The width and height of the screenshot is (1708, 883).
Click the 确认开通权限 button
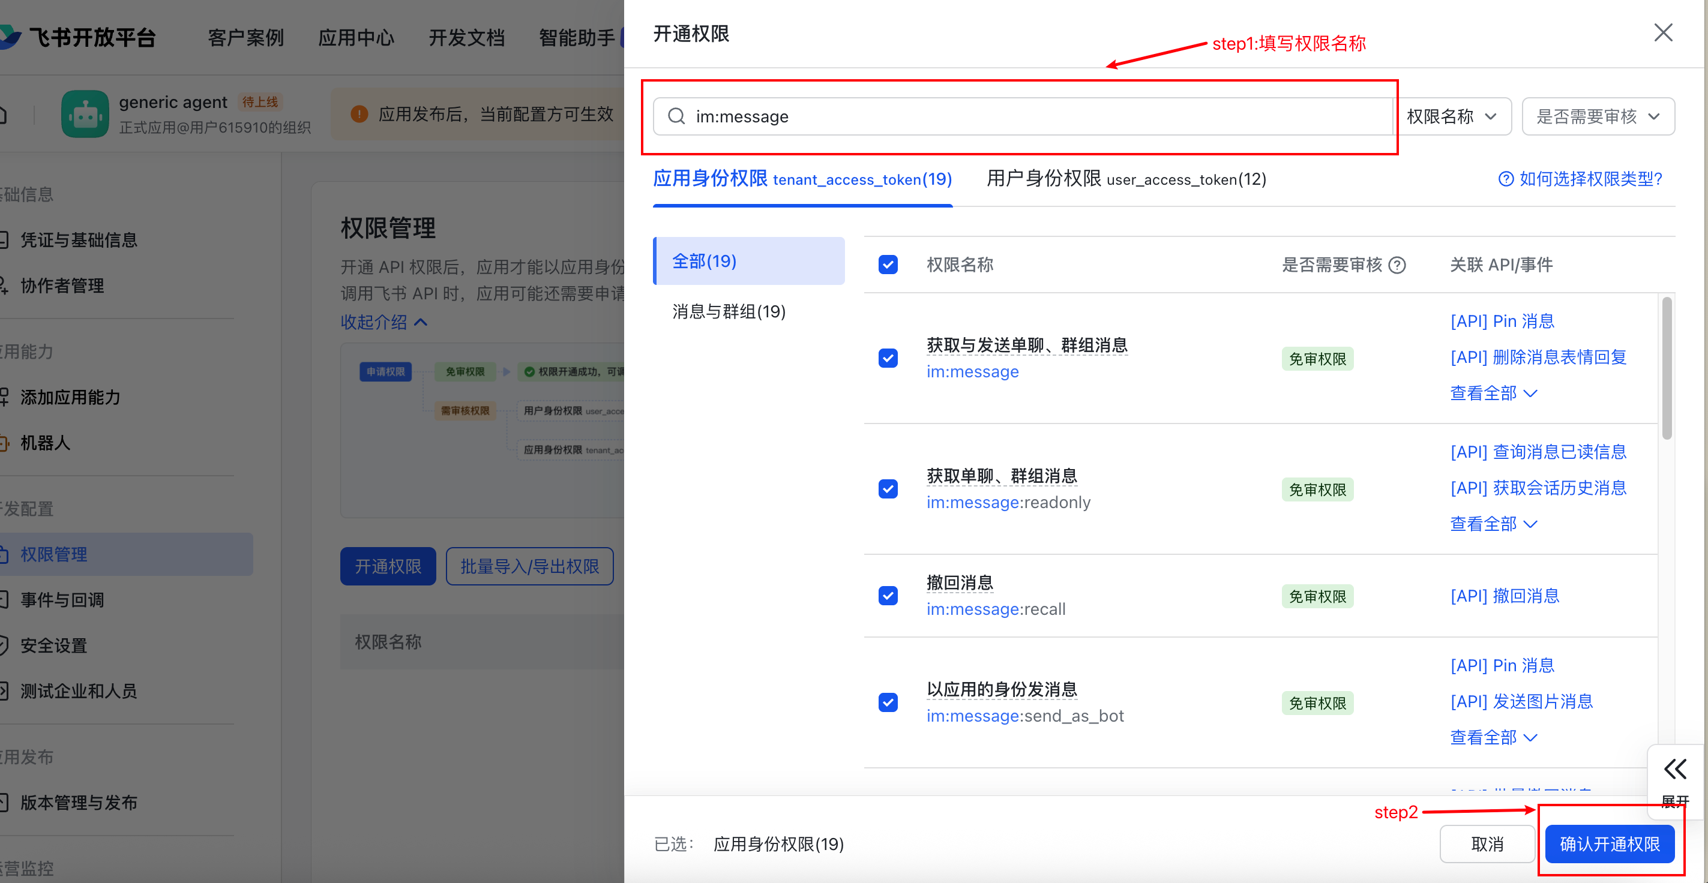(x=1609, y=844)
